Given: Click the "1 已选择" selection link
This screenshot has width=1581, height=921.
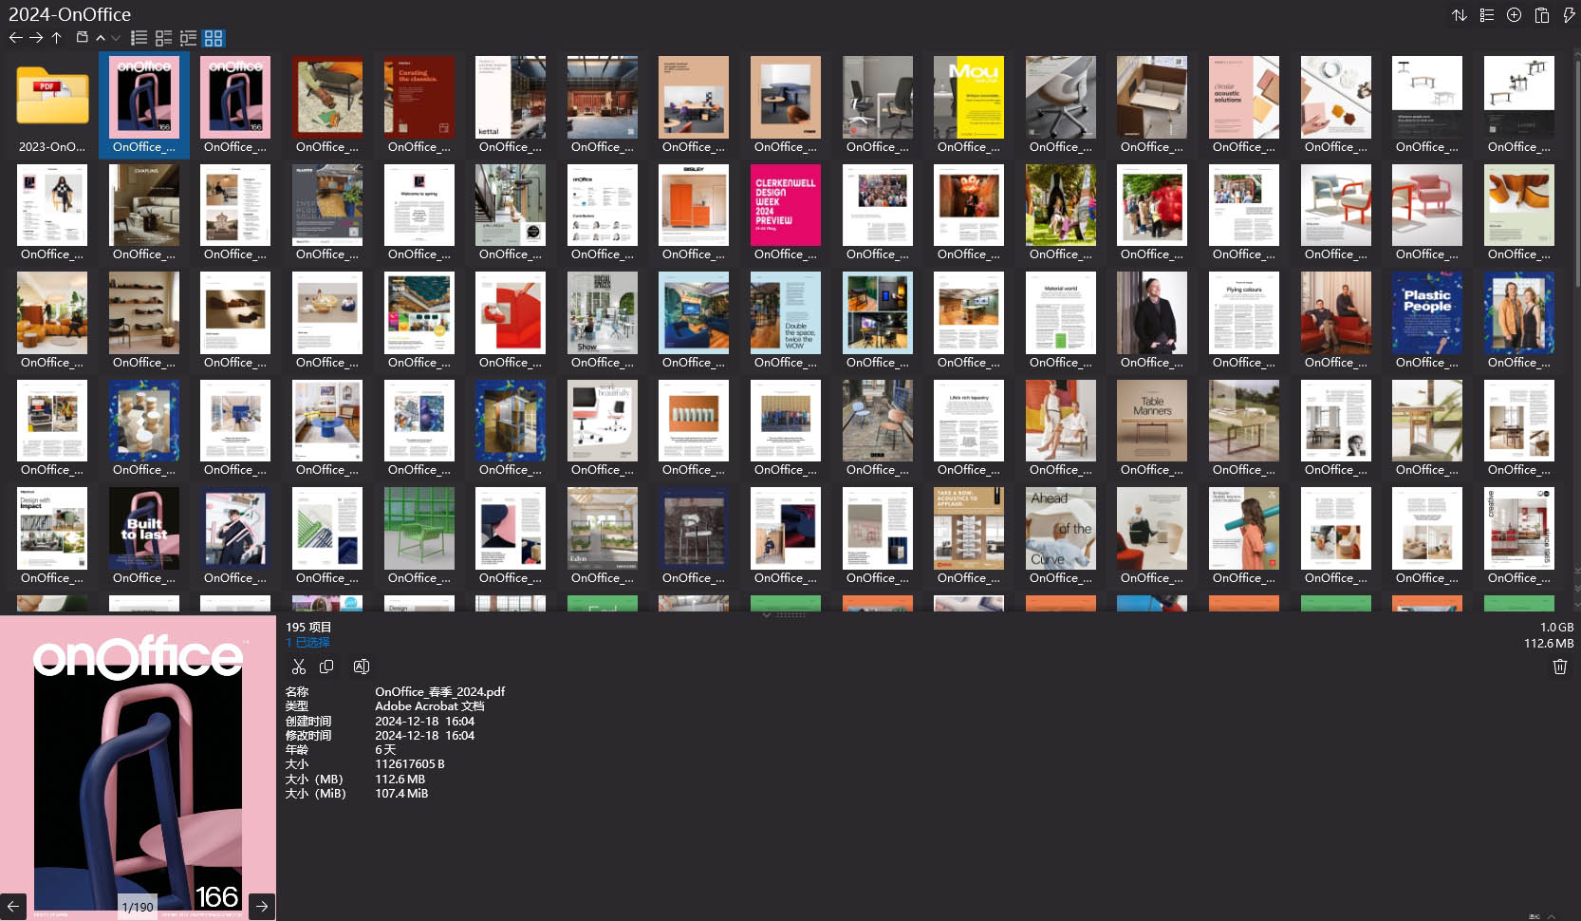Looking at the screenshot, I should coord(308,643).
